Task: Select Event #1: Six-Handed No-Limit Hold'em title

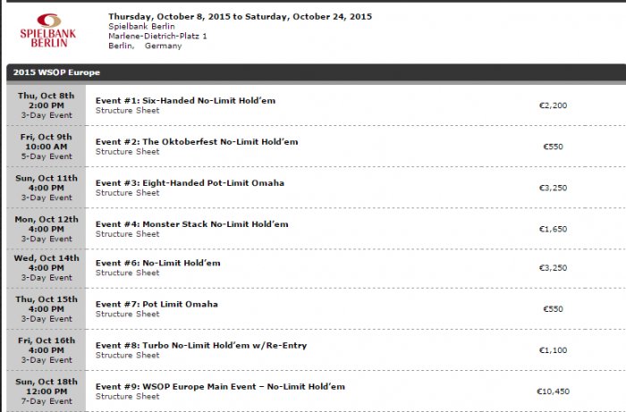Action: (x=185, y=100)
